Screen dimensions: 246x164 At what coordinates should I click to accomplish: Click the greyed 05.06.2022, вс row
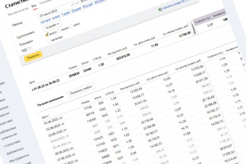62,145
